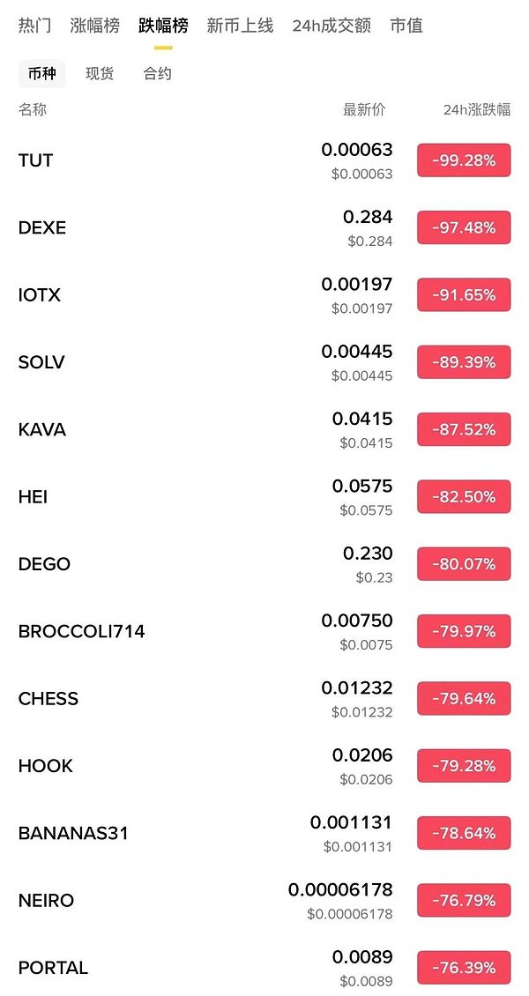The image size is (529, 996).
Task: Open the 涨幅榜 tab
Action: [x=95, y=26]
